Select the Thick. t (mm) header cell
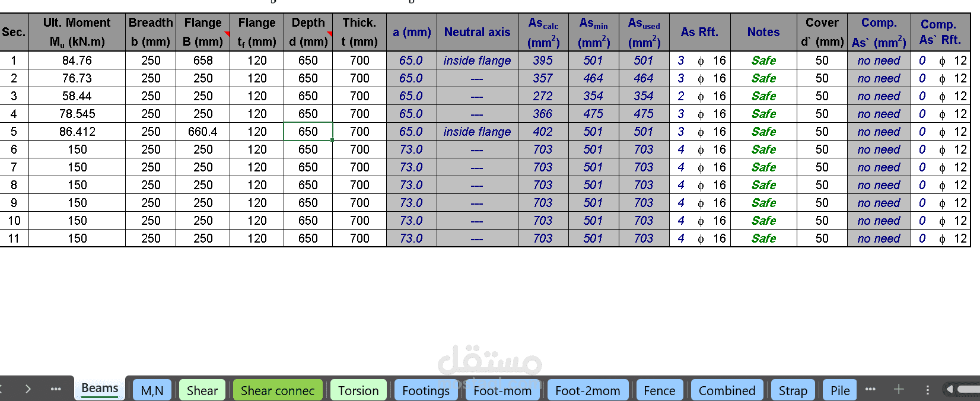Screen dimensions: 980x401 coord(359,32)
